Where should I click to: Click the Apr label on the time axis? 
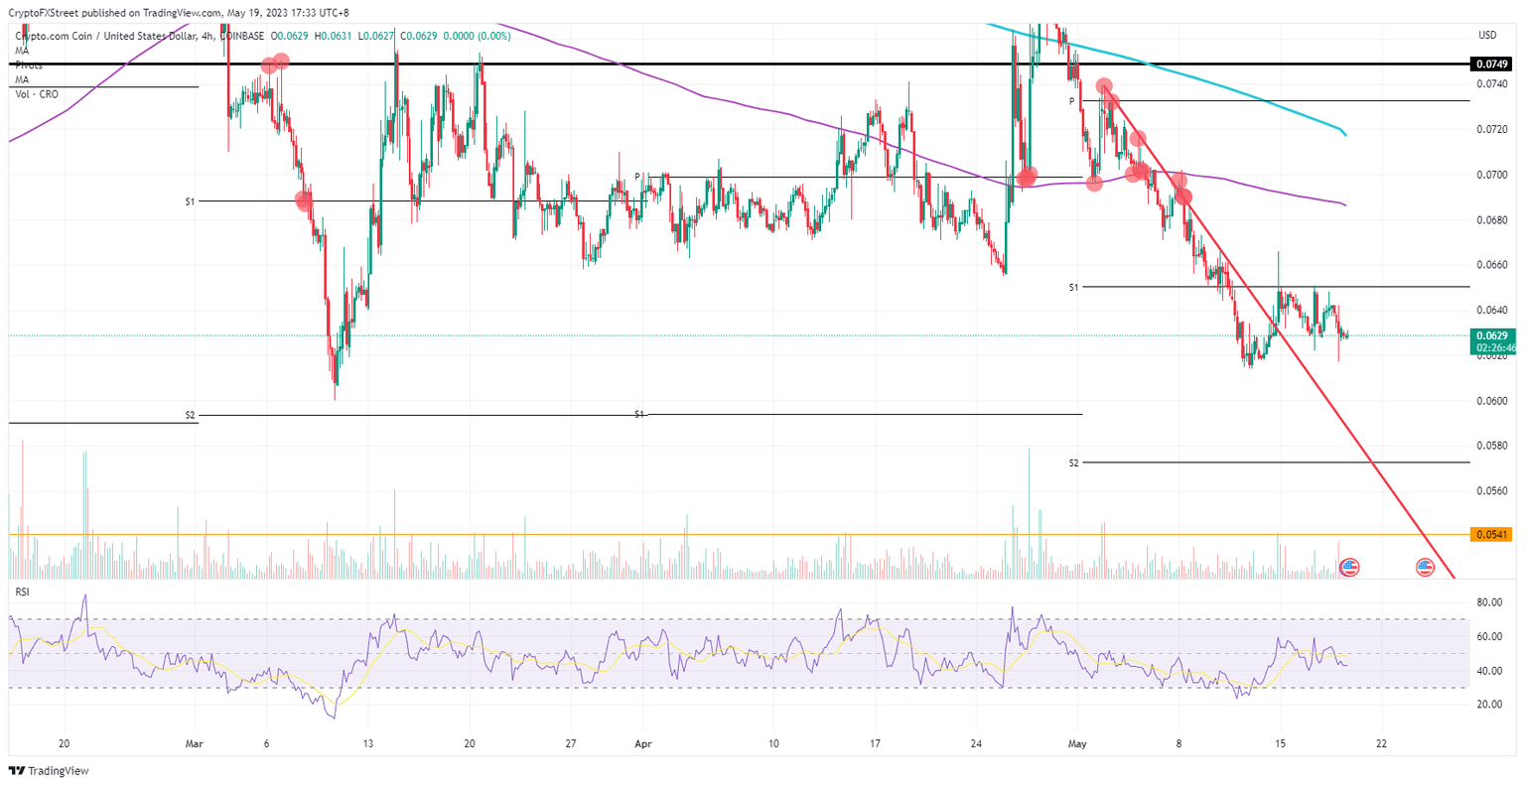pyautogui.click(x=642, y=742)
